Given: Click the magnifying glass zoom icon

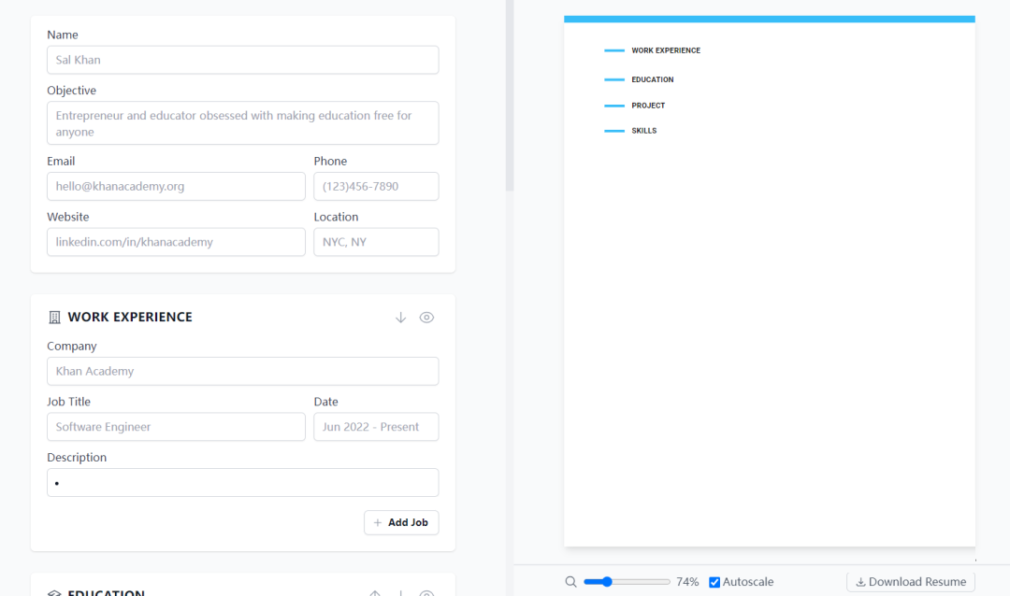Looking at the screenshot, I should (570, 582).
